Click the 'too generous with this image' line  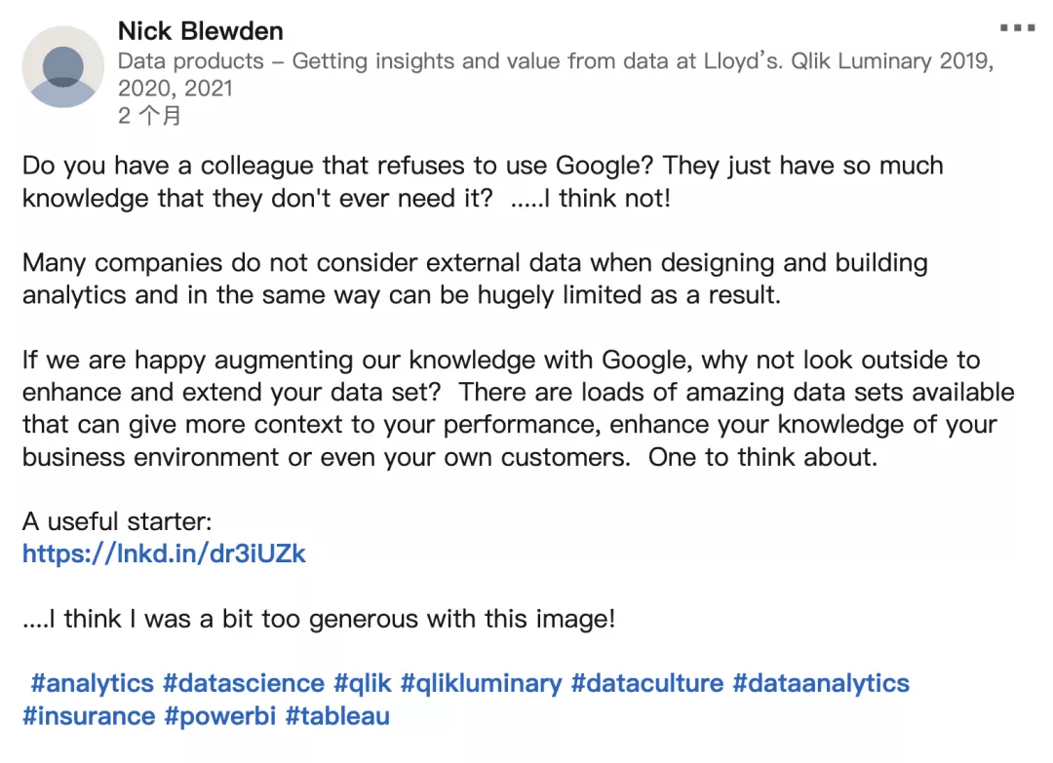pyautogui.click(x=318, y=619)
